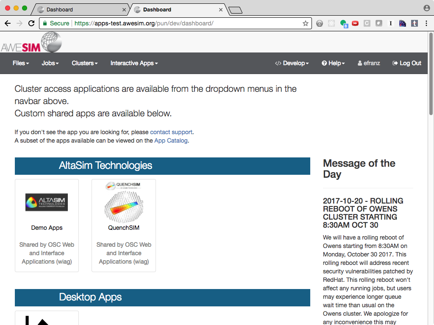Expand the Interactive Apps dropdown
The width and height of the screenshot is (434, 325).
(134, 63)
